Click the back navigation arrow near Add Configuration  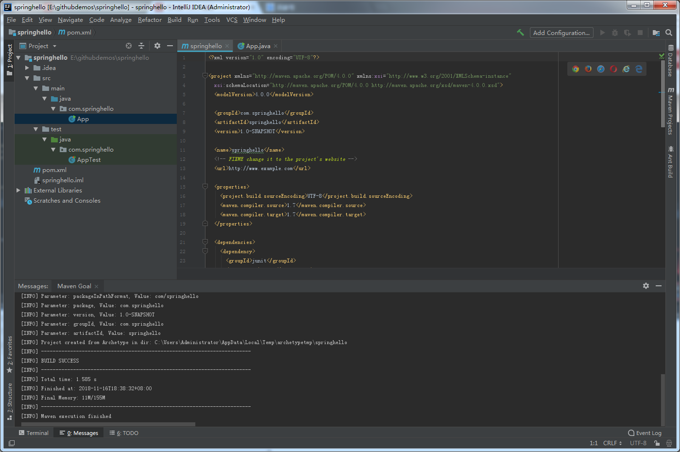[x=520, y=32]
